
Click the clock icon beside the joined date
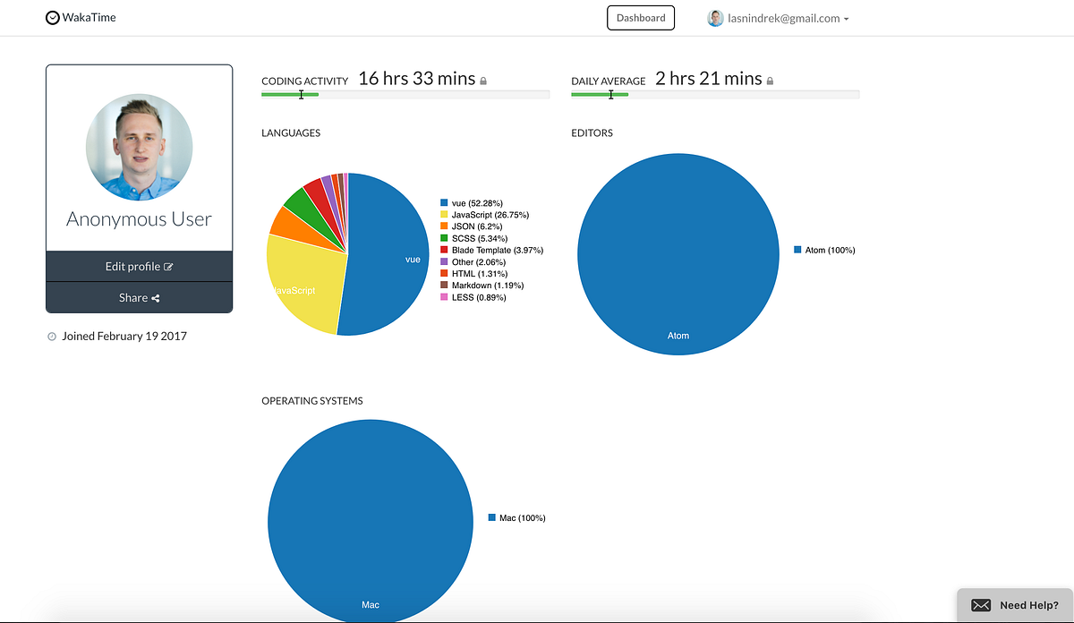[52, 336]
